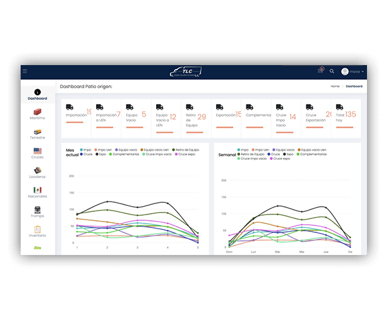This screenshot has width=387, height=322.
Task: Select the Terrestre truck icon
Action: click(37, 131)
